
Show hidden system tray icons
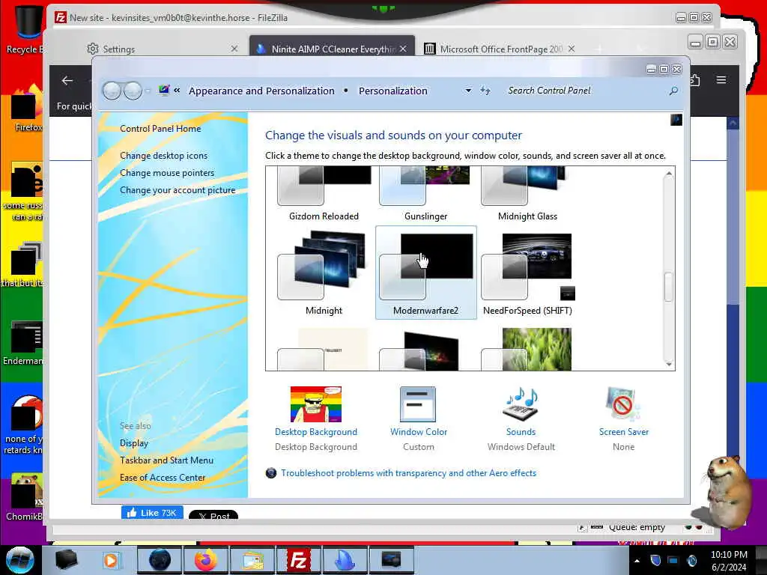[x=637, y=561]
